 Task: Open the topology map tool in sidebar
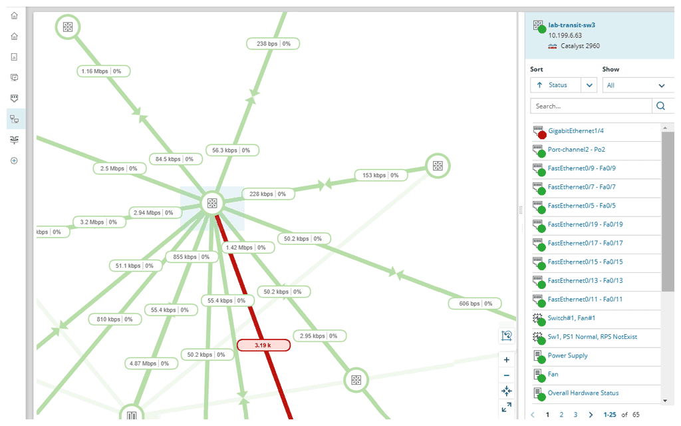(x=13, y=118)
